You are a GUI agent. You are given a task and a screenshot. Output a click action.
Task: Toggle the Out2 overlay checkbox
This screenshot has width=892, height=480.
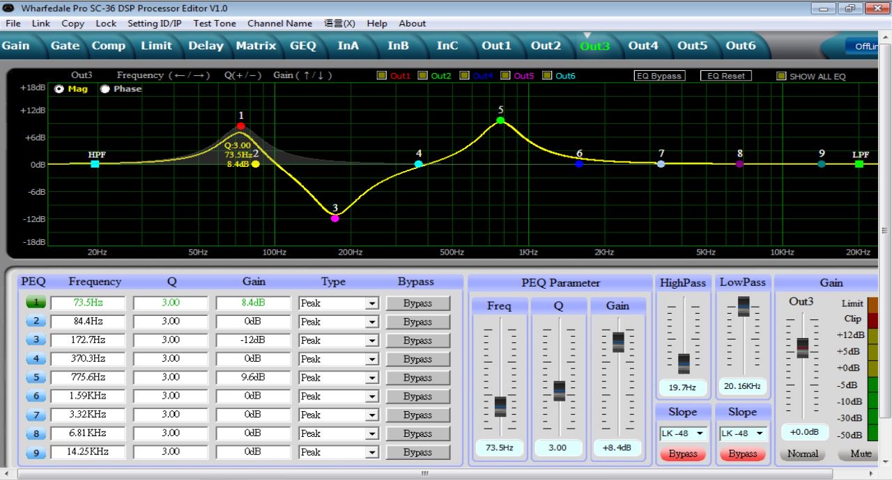(x=423, y=76)
